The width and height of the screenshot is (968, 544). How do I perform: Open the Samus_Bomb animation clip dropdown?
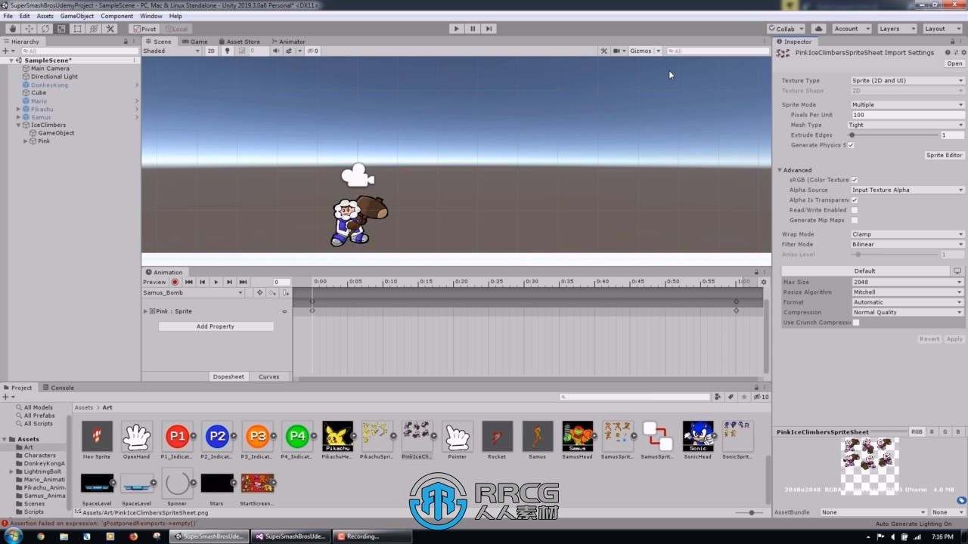[x=194, y=292]
